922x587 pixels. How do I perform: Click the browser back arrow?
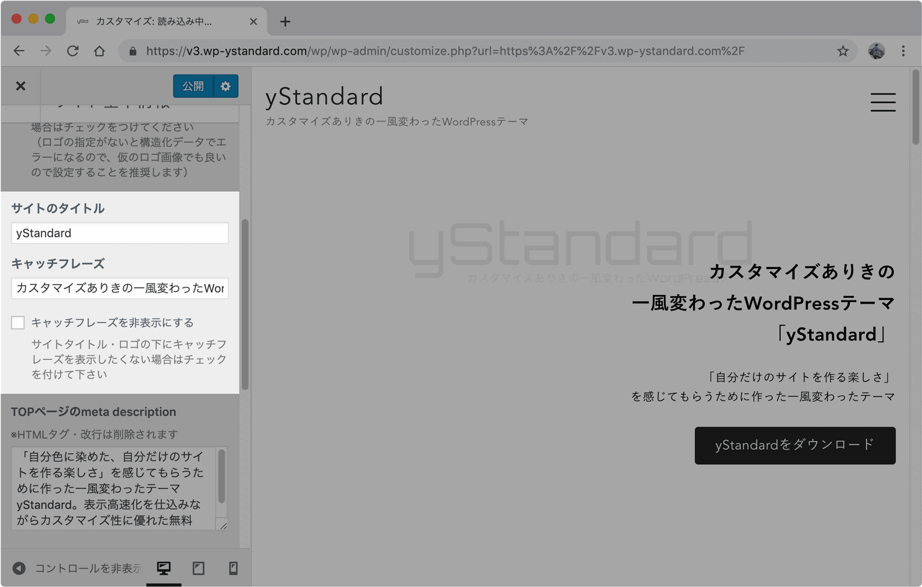pyautogui.click(x=19, y=51)
